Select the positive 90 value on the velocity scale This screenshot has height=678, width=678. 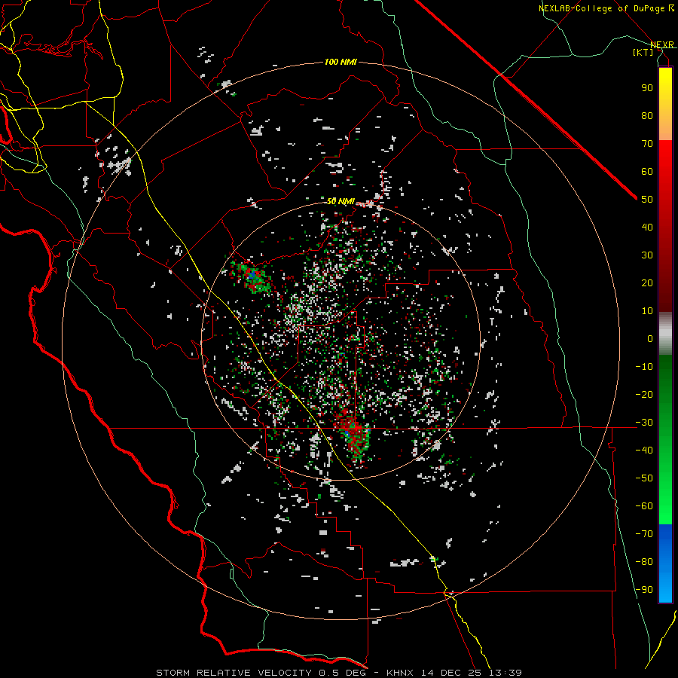point(647,88)
